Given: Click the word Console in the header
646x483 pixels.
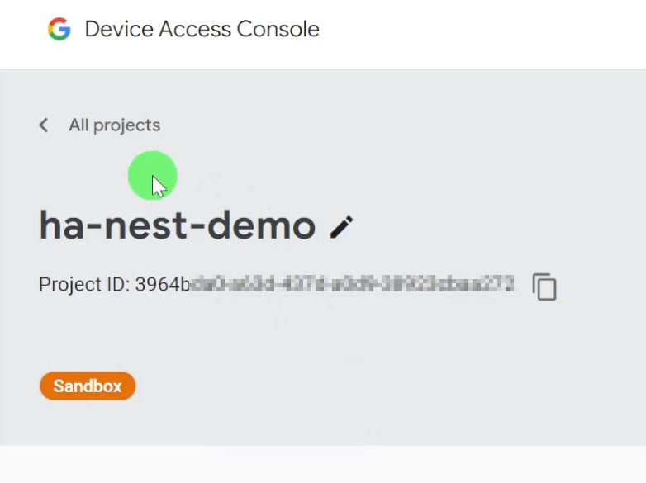Looking at the screenshot, I should tap(278, 29).
